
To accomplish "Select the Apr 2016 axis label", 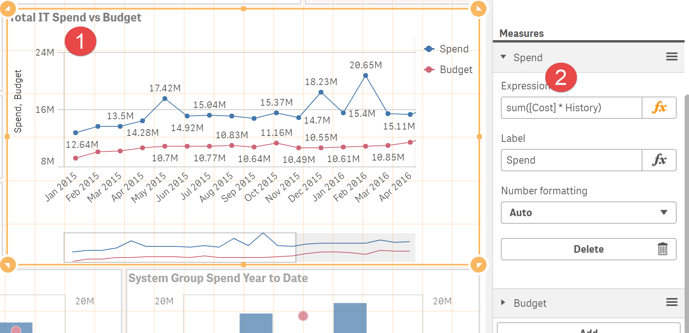I will pyautogui.click(x=395, y=187).
